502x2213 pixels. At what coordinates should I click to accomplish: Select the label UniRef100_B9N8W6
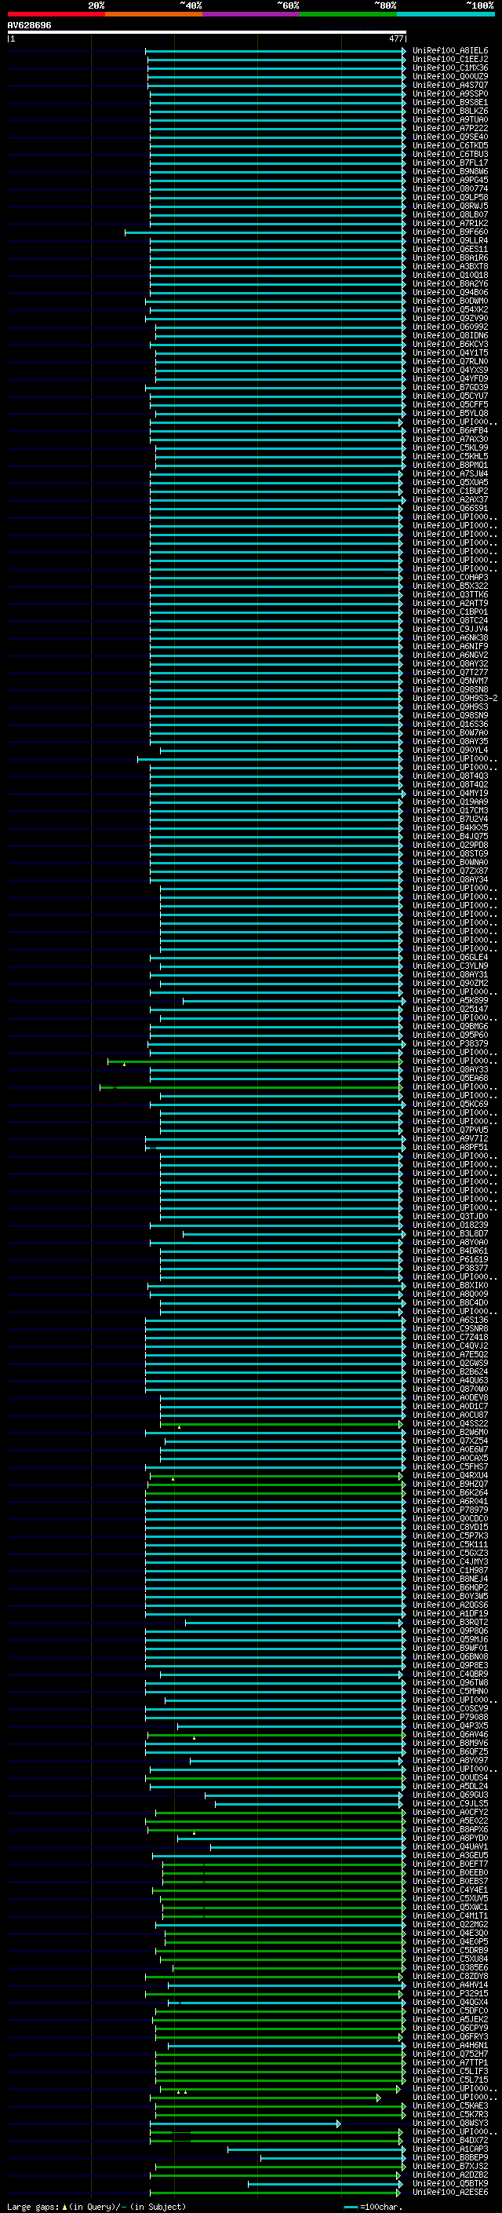[449, 172]
